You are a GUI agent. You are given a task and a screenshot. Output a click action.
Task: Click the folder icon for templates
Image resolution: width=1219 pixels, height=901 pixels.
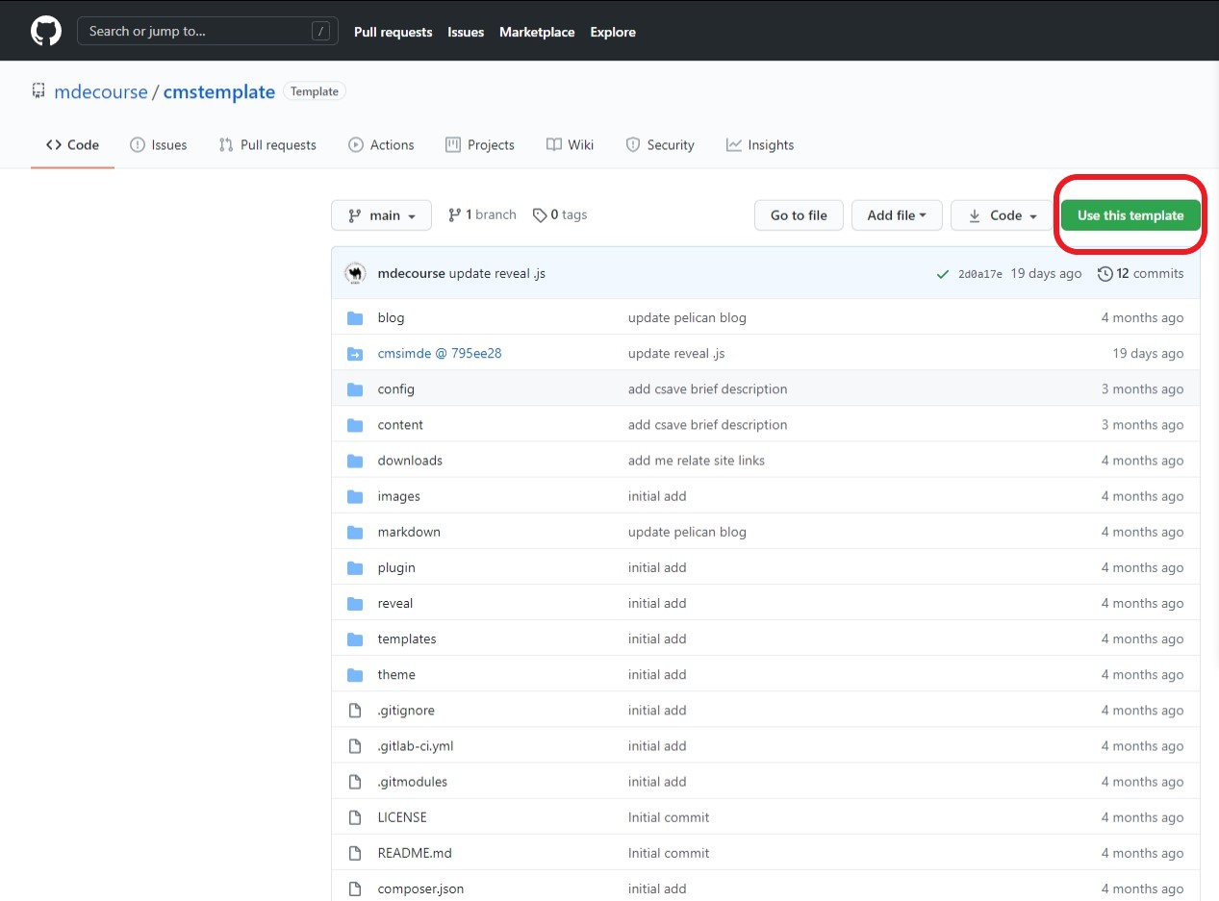click(x=355, y=638)
